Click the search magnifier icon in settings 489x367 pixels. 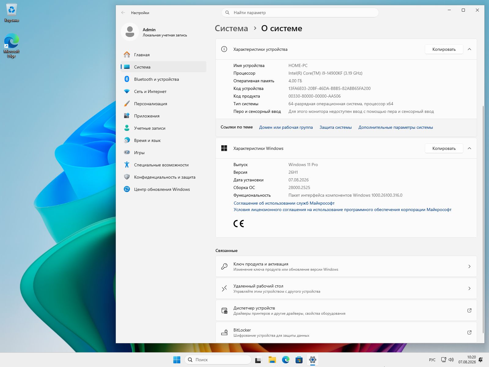[x=227, y=13]
